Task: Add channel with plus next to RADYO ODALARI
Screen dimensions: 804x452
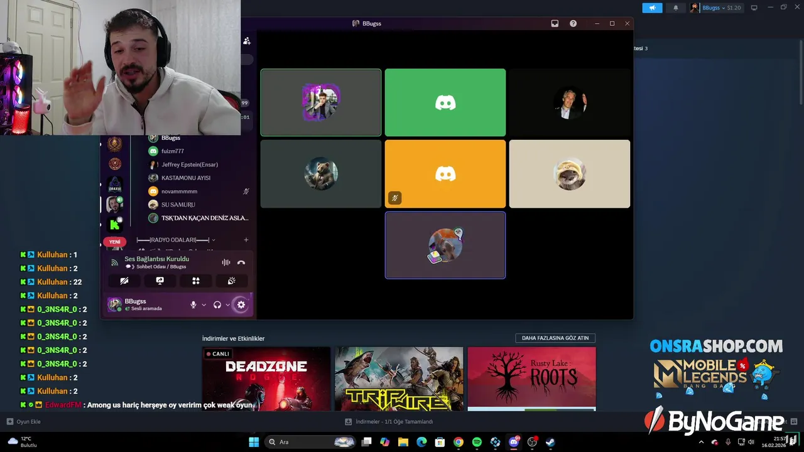Action: click(x=246, y=240)
